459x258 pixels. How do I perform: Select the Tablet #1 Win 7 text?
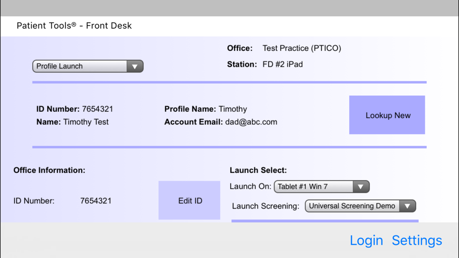[x=302, y=187]
